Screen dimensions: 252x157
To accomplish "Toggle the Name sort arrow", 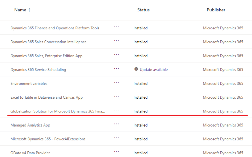I will 29,10.
